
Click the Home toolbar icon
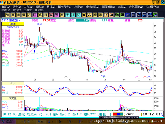pos(150,15)
